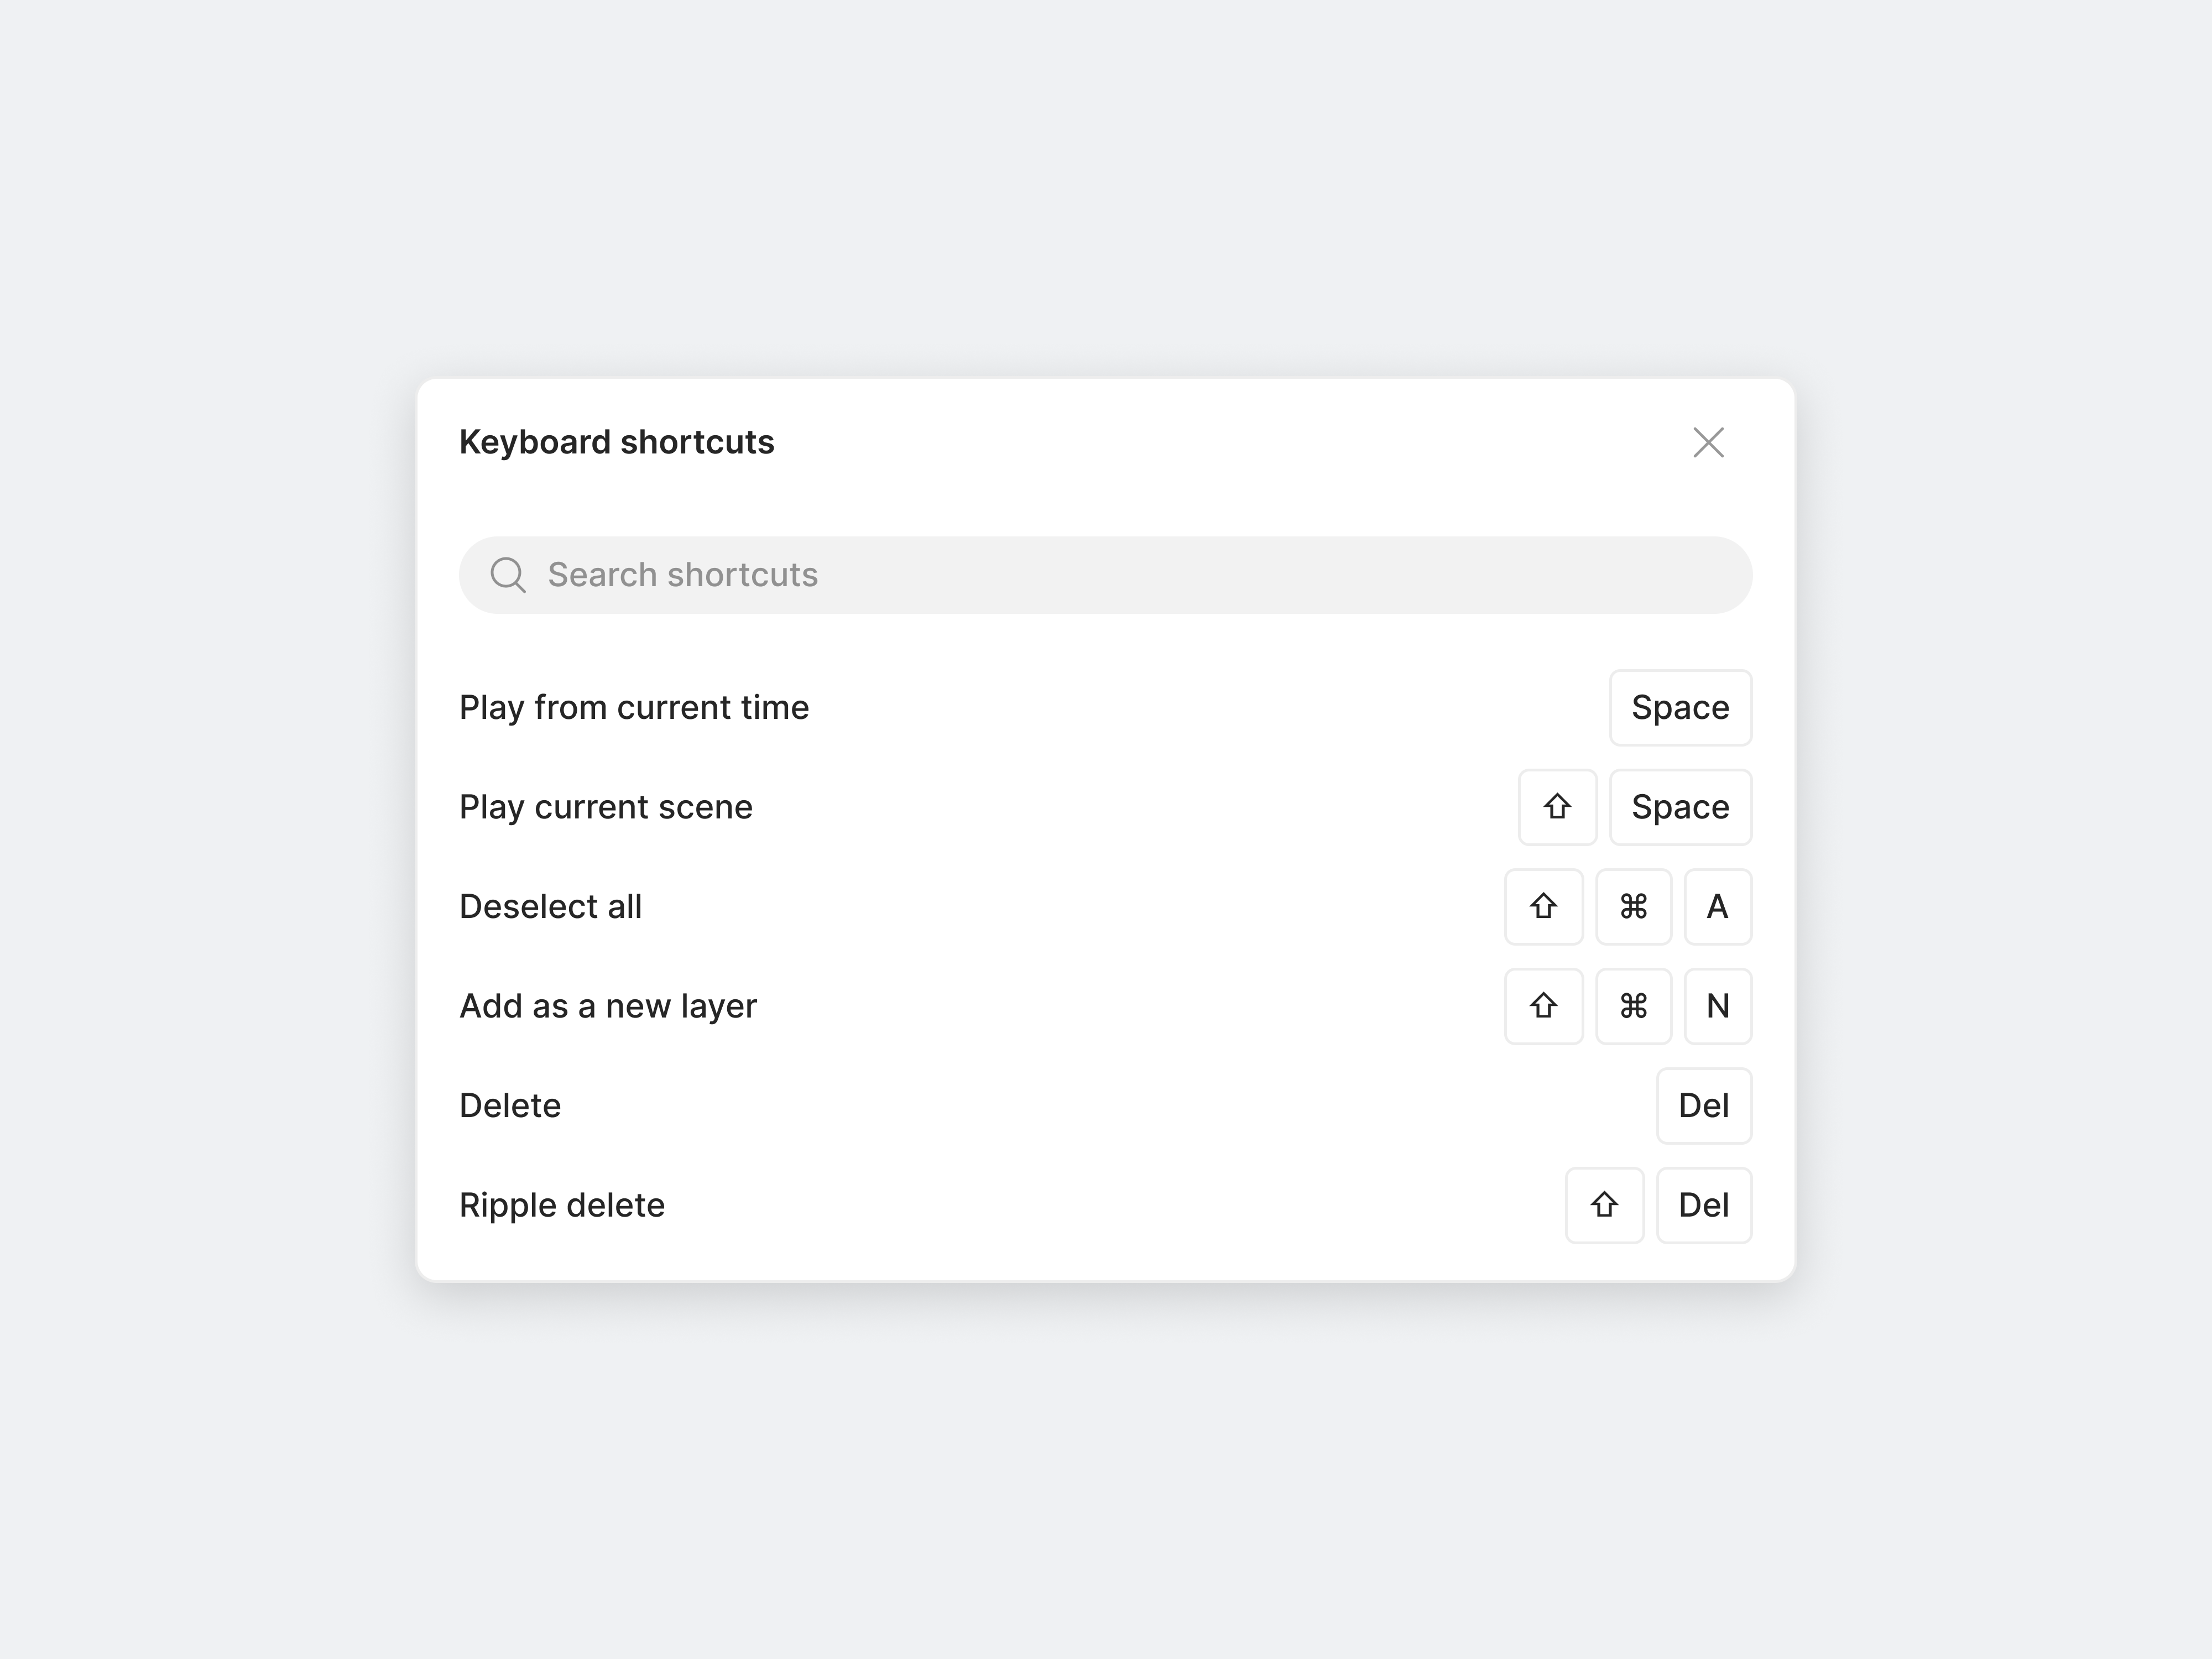Click Shift icon in Add as new layer row
This screenshot has width=2212, height=1659.
point(1543,1006)
